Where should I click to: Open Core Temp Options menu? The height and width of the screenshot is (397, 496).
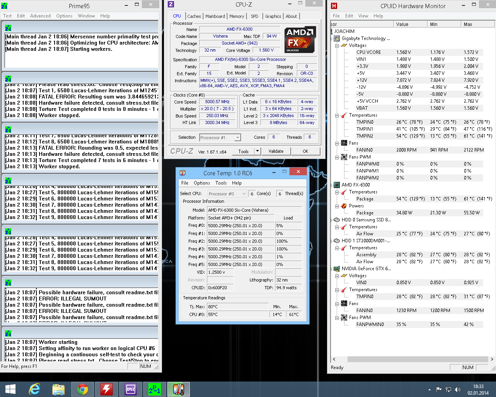(x=202, y=183)
